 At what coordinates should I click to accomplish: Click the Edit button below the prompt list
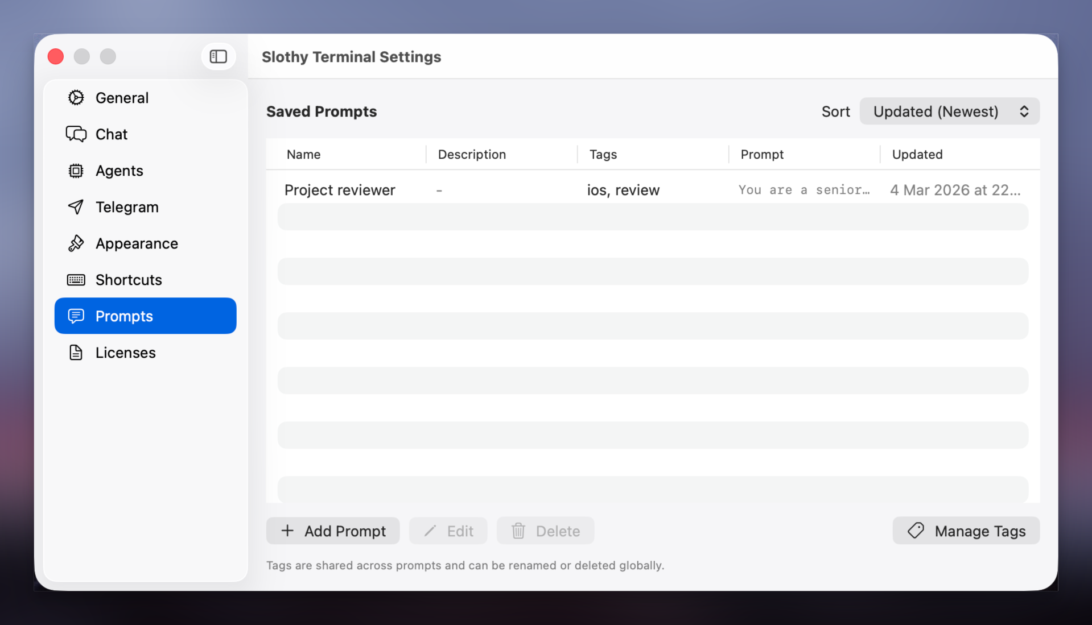click(x=448, y=531)
